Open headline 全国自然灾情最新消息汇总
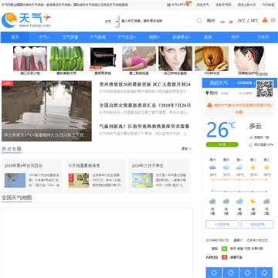Screen dimensions: 278x278 pos(145,105)
